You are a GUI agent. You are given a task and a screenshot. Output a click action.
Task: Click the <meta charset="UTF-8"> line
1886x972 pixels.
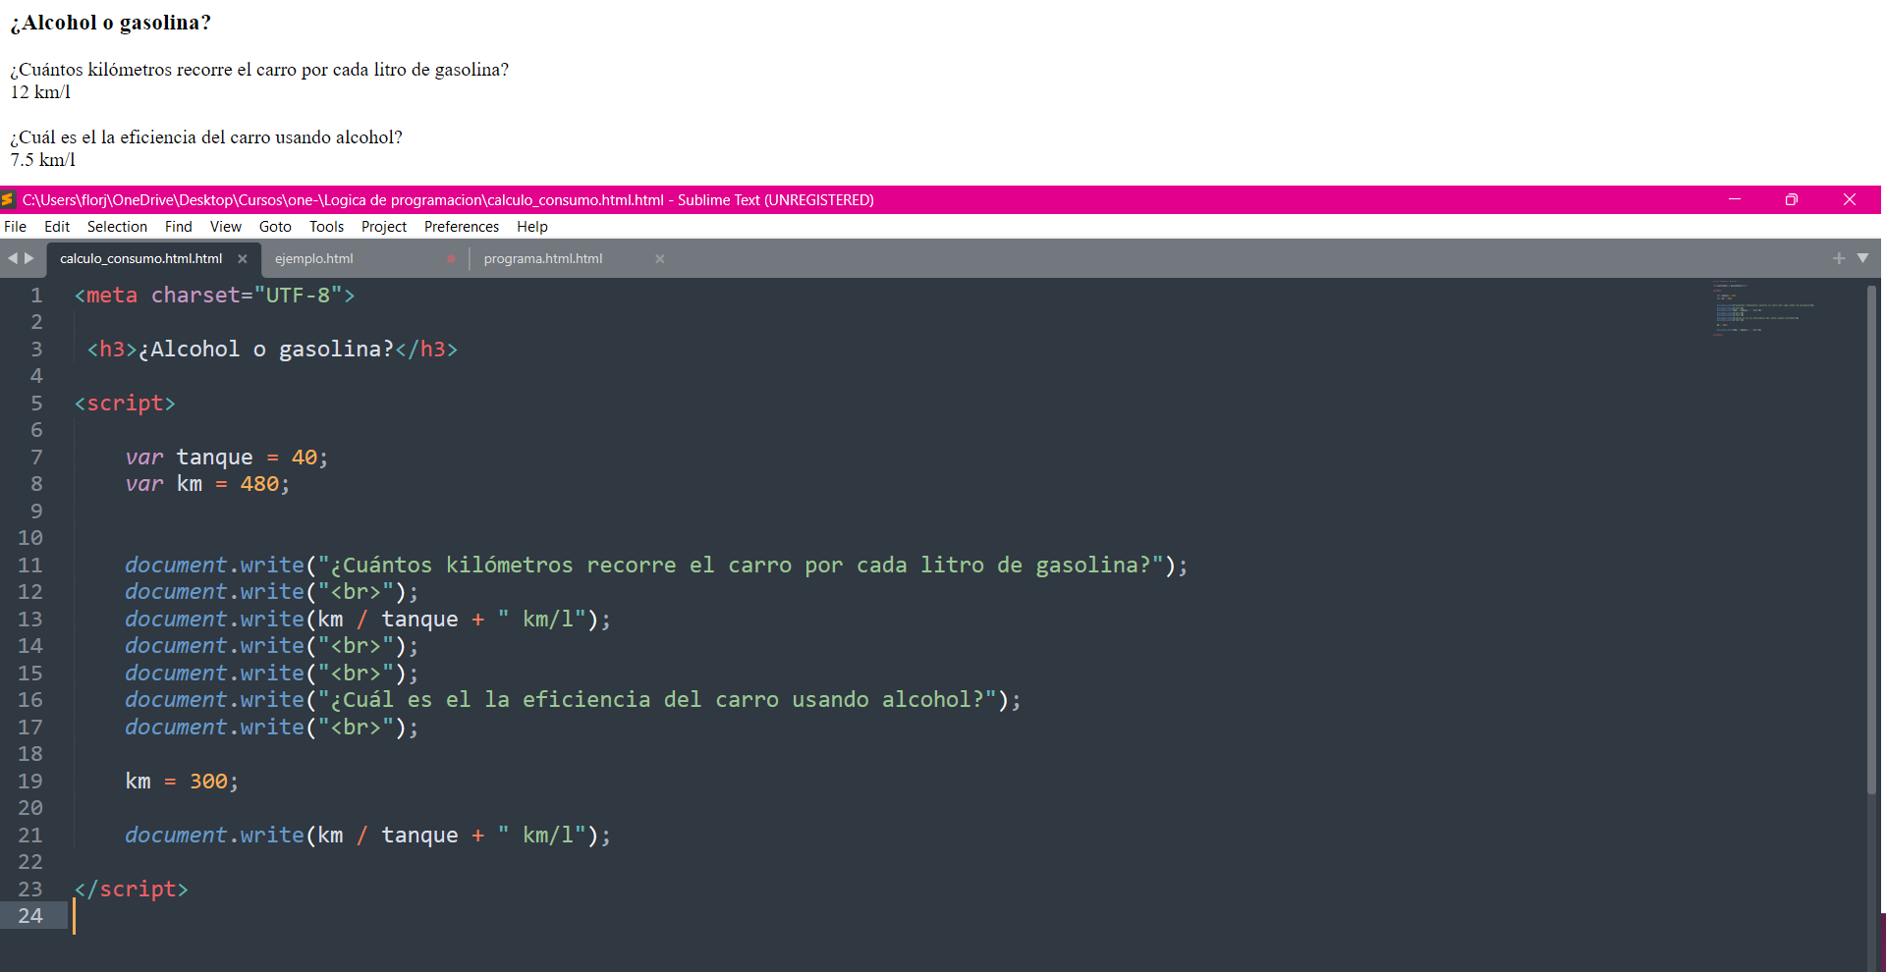214,296
